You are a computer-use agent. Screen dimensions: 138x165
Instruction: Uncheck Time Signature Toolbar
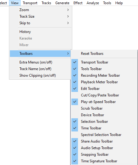(104, 161)
